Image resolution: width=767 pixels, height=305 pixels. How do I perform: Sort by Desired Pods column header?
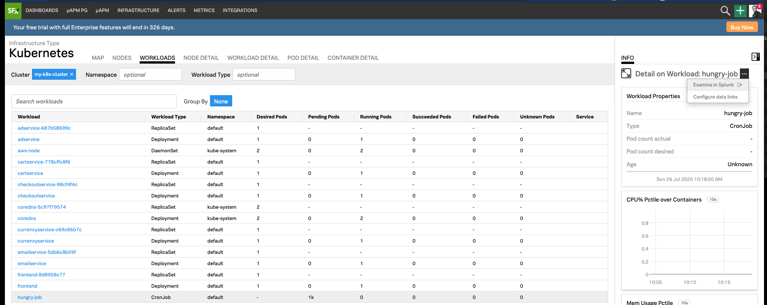click(x=272, y=117)
